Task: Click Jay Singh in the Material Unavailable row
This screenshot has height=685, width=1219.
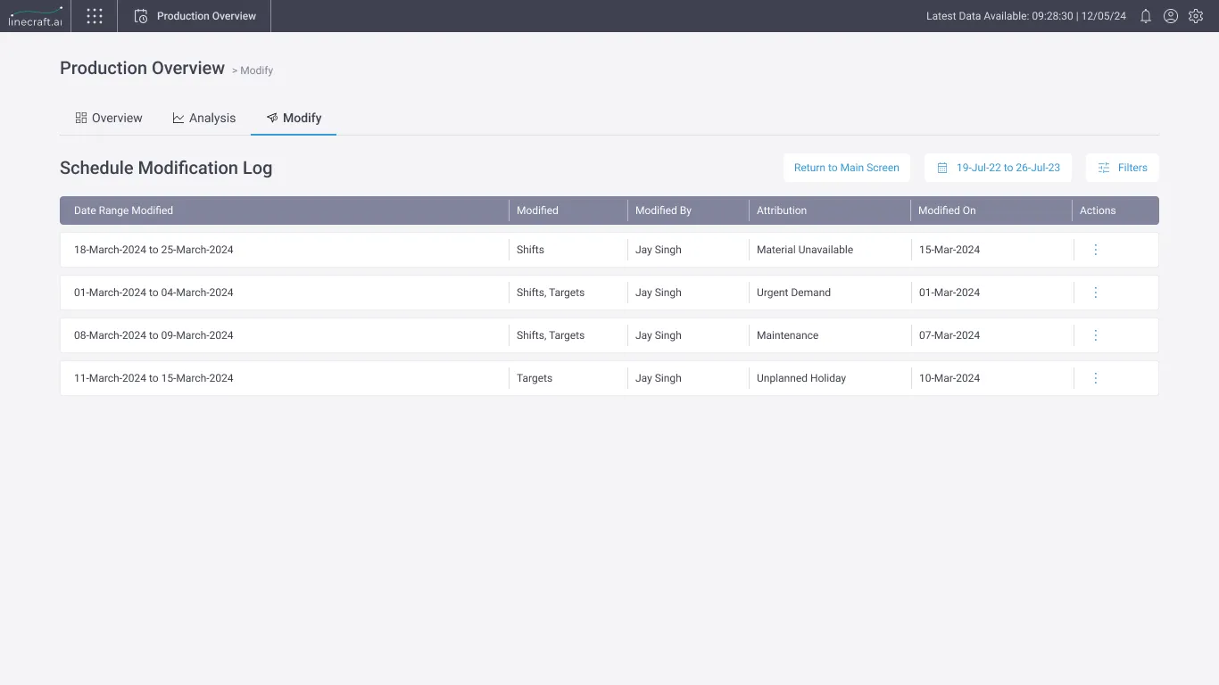Action: tap(659, 250)
